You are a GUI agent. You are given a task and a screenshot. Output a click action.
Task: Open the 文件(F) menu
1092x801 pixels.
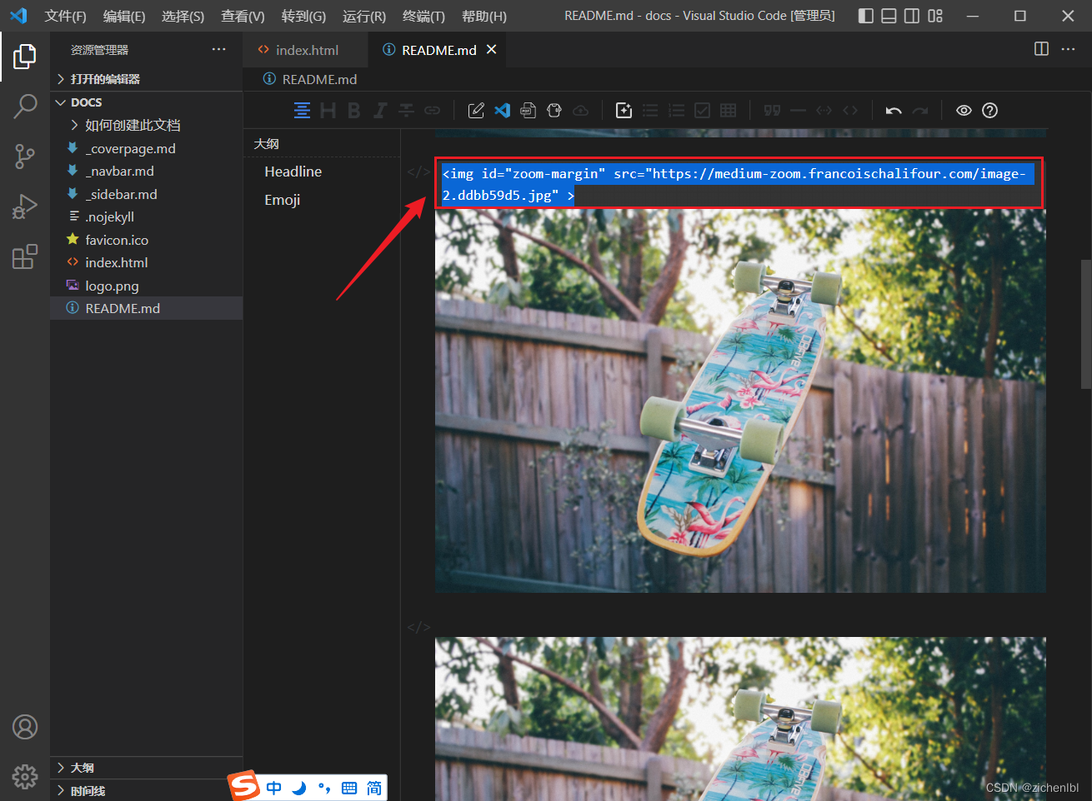[65, 16]
